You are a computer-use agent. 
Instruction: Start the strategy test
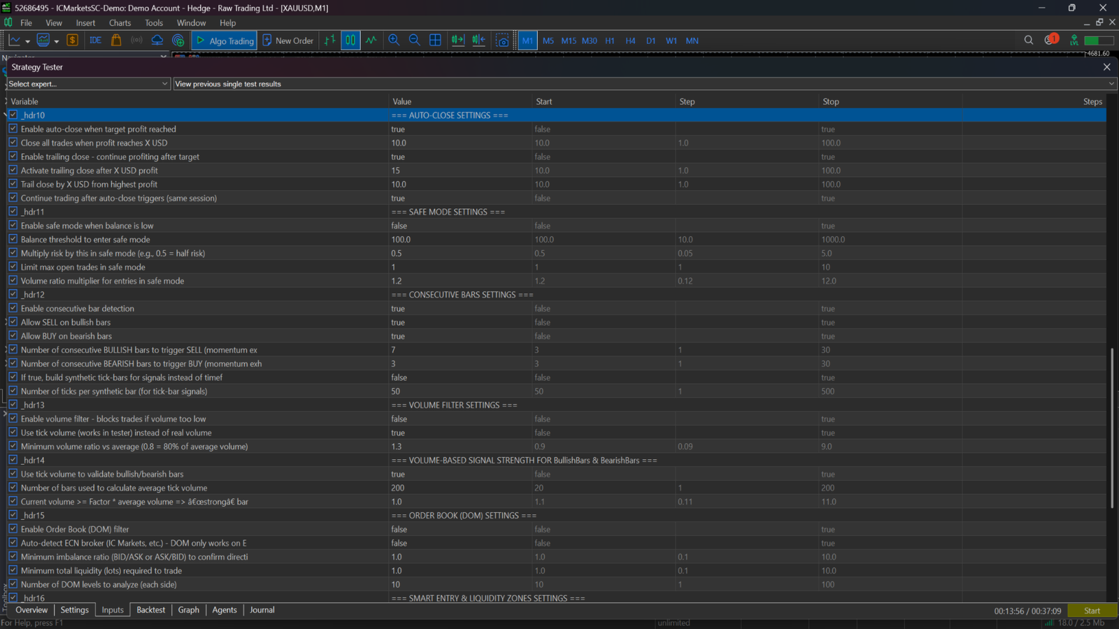click(1092, 611)
